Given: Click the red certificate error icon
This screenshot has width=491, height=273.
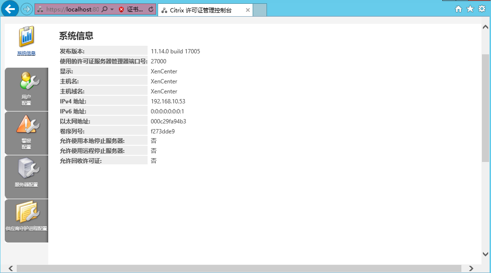Looking at the screenshot, I should (121, 10).
